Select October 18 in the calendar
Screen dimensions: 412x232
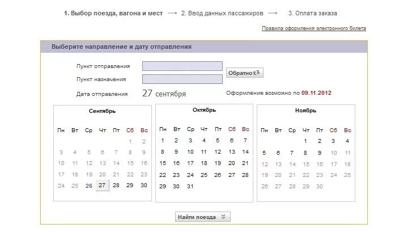point(204,163)
